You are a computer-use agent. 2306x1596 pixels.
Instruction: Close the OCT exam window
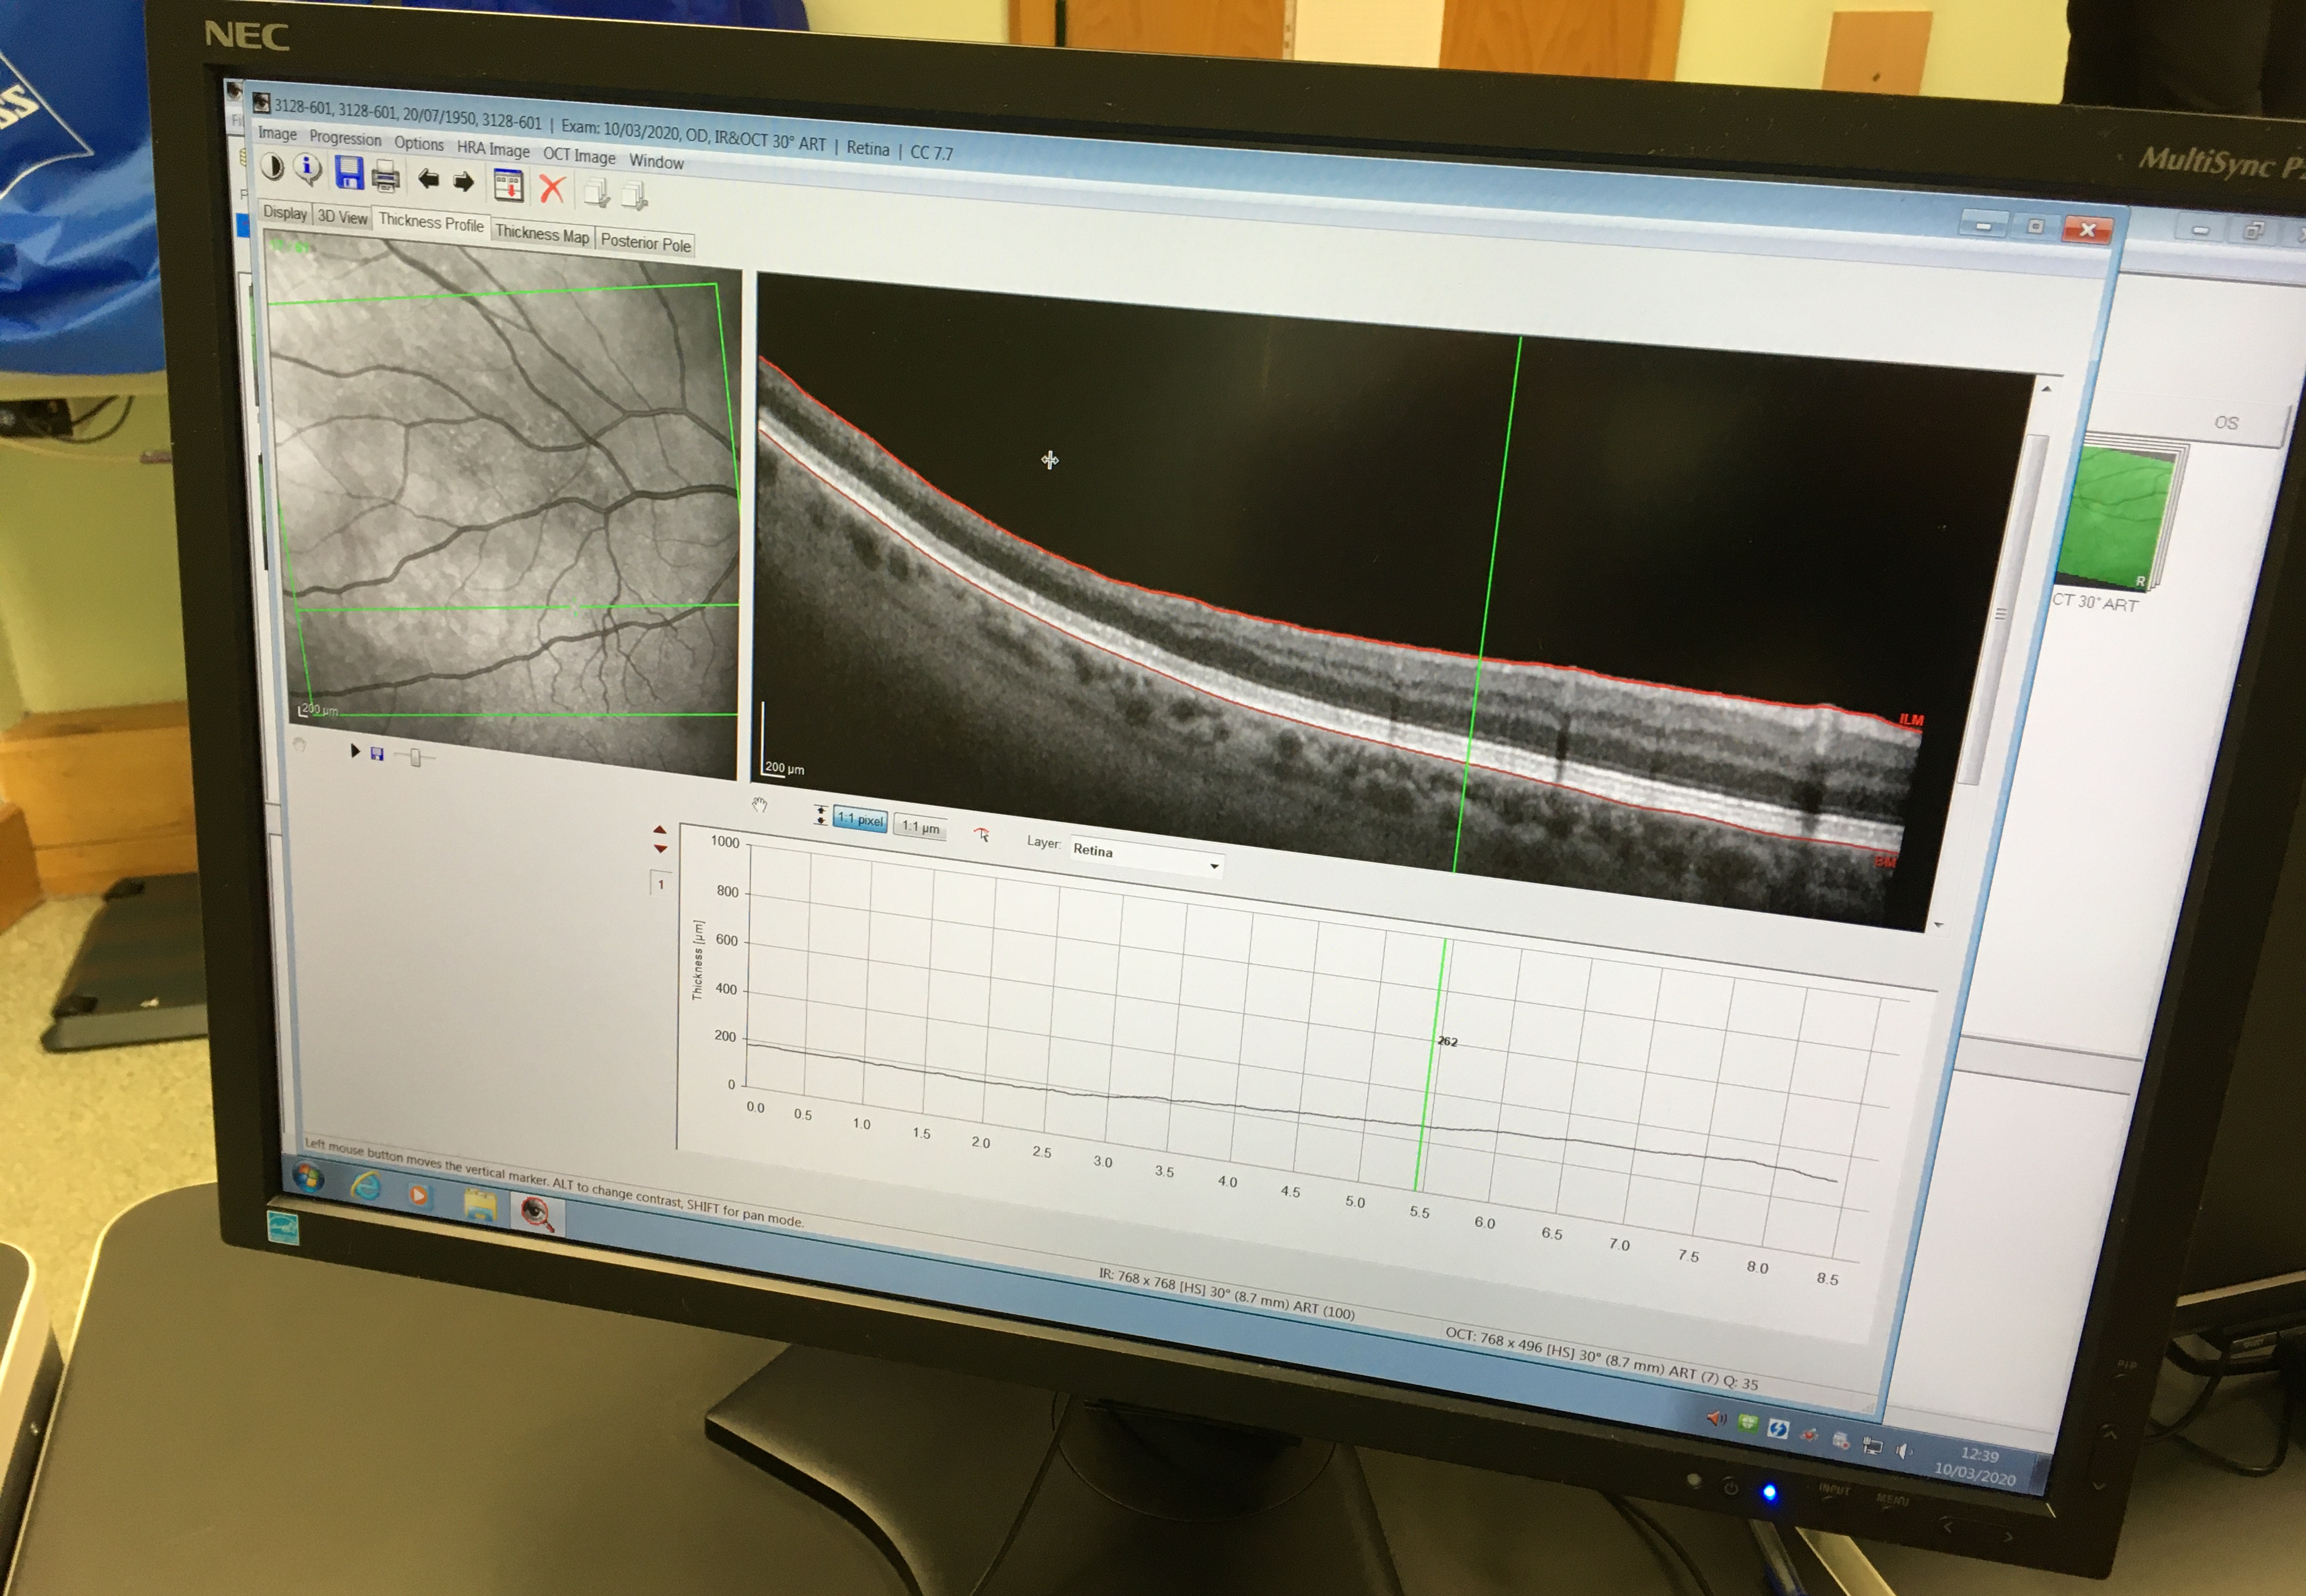coord(2088,230)
